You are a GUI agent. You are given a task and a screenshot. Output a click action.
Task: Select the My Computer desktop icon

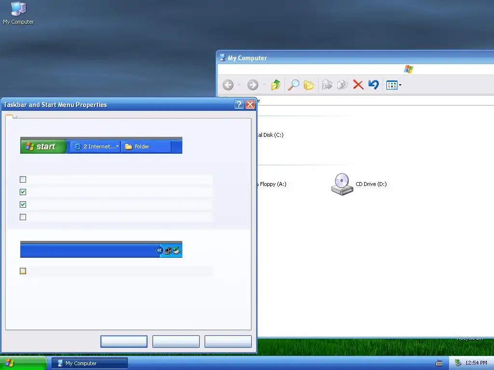click(18, 13)
